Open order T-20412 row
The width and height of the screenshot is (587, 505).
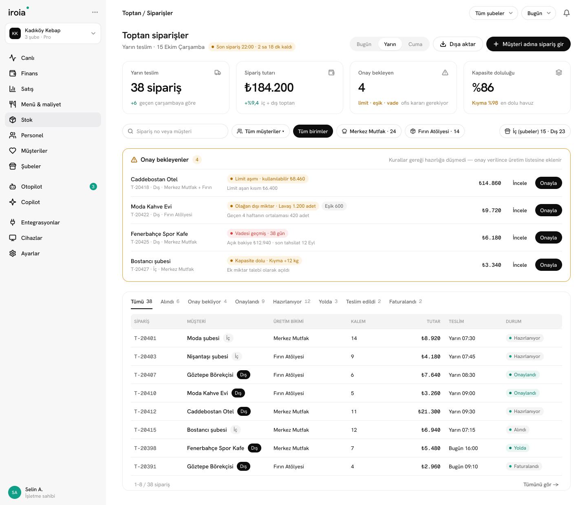tap(346, 411)
